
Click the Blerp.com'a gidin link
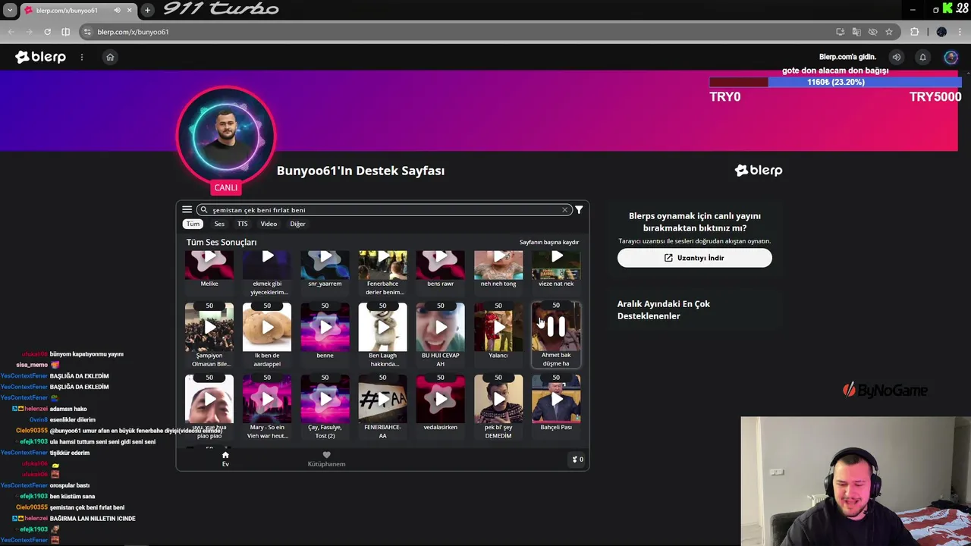pyautogui.click(x=847, y=57)
